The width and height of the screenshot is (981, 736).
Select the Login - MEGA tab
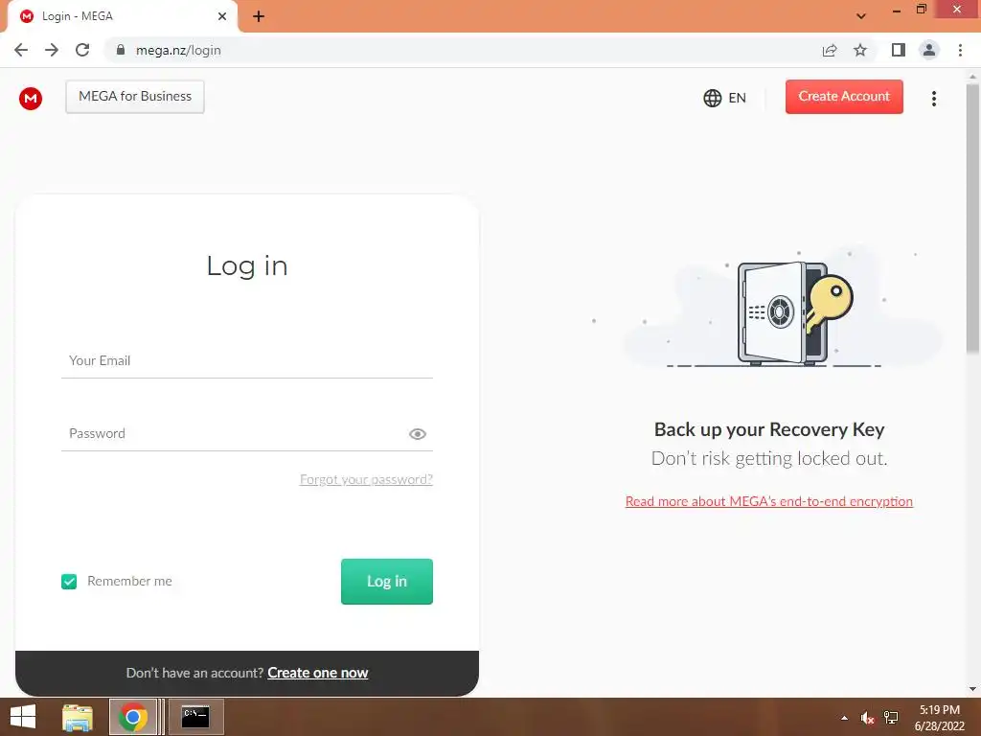(x=122, y=16)
